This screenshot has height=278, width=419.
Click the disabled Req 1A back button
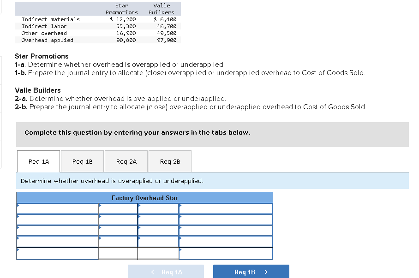(x=166, y=271)
